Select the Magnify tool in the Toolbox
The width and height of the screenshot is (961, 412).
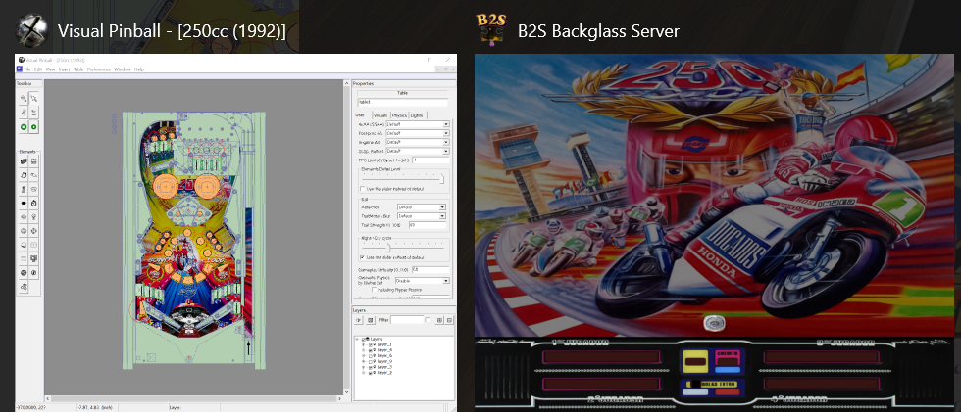24,98
